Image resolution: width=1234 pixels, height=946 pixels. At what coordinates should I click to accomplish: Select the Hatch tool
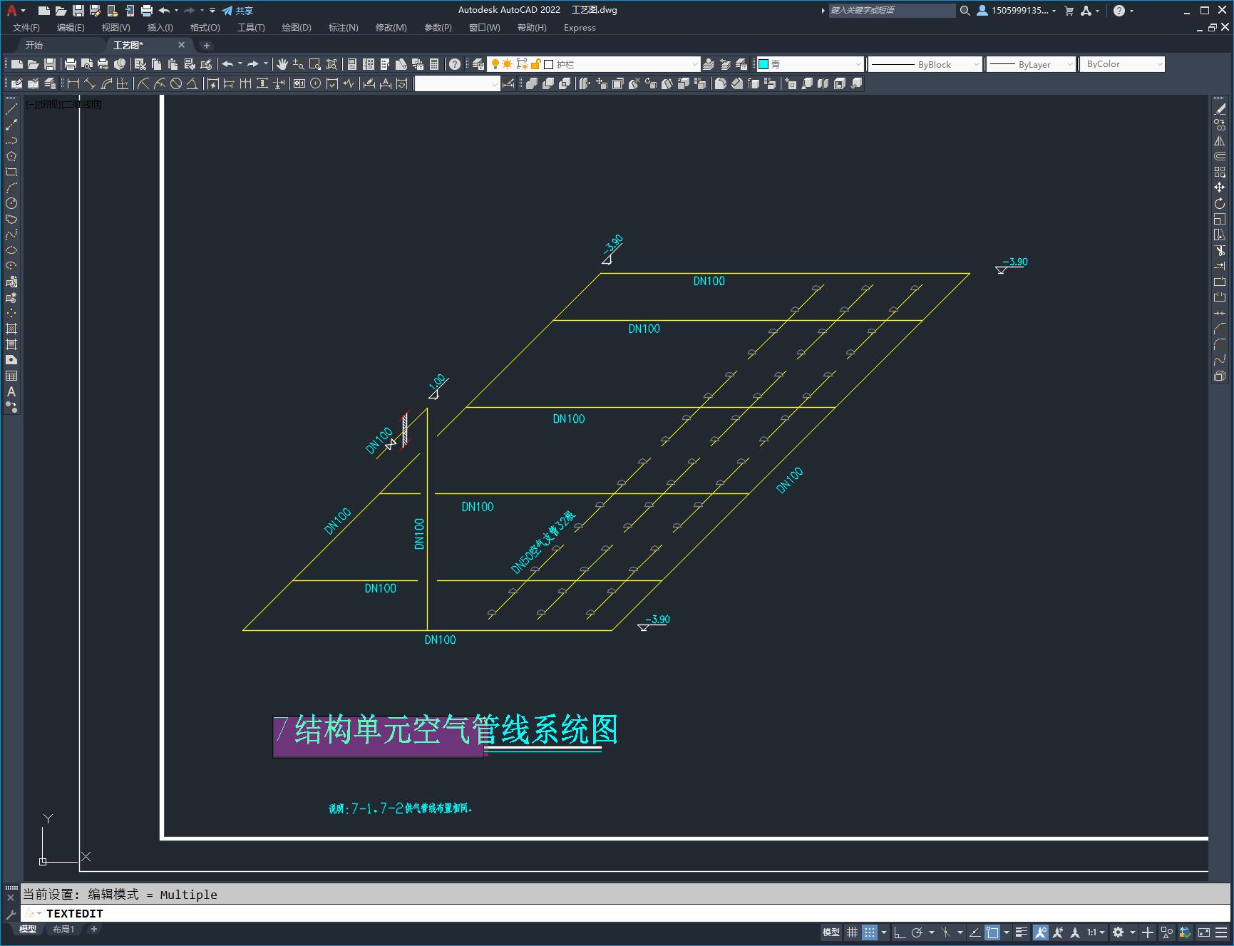tap(11, 329)
